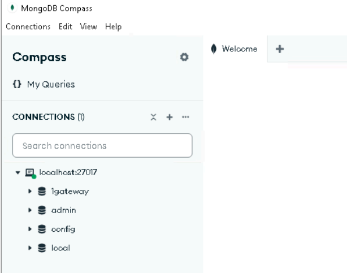347x273 pixels.
Task: Click the local database icon
Action: 42,248
